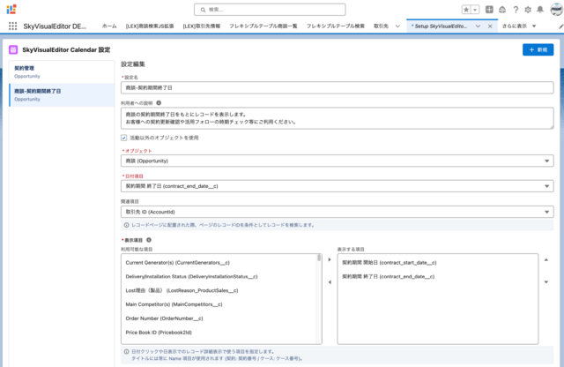Screen dimensions: 564x367
Task: Expand the 関連項目 dropdown showing 取引先 ID
Action: (337, 212)
